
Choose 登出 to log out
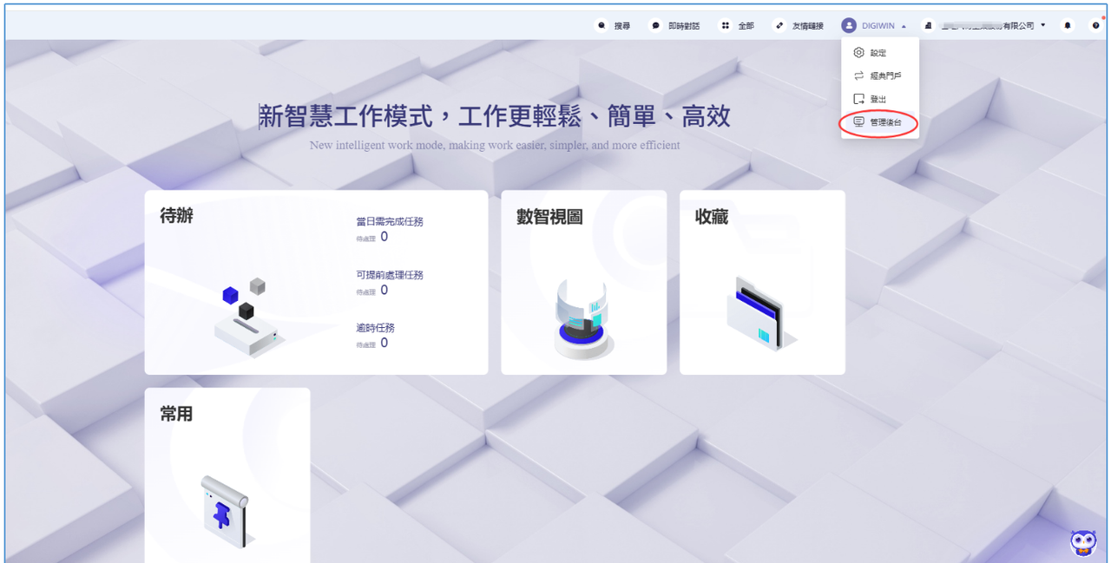pos(878,100)
